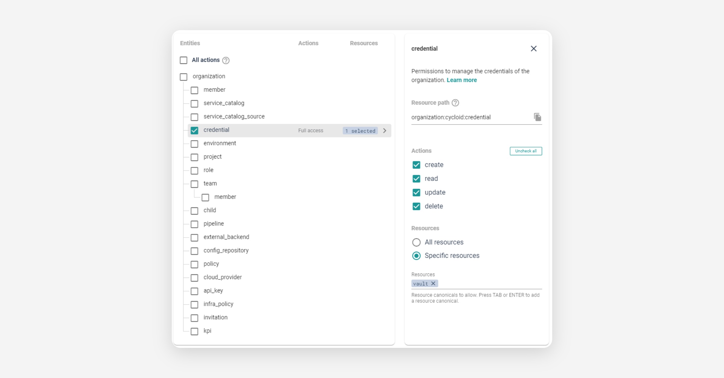The height and width of the screenshot is (378, 724).
Task: Close the credential panel
Action: [533, 49]
